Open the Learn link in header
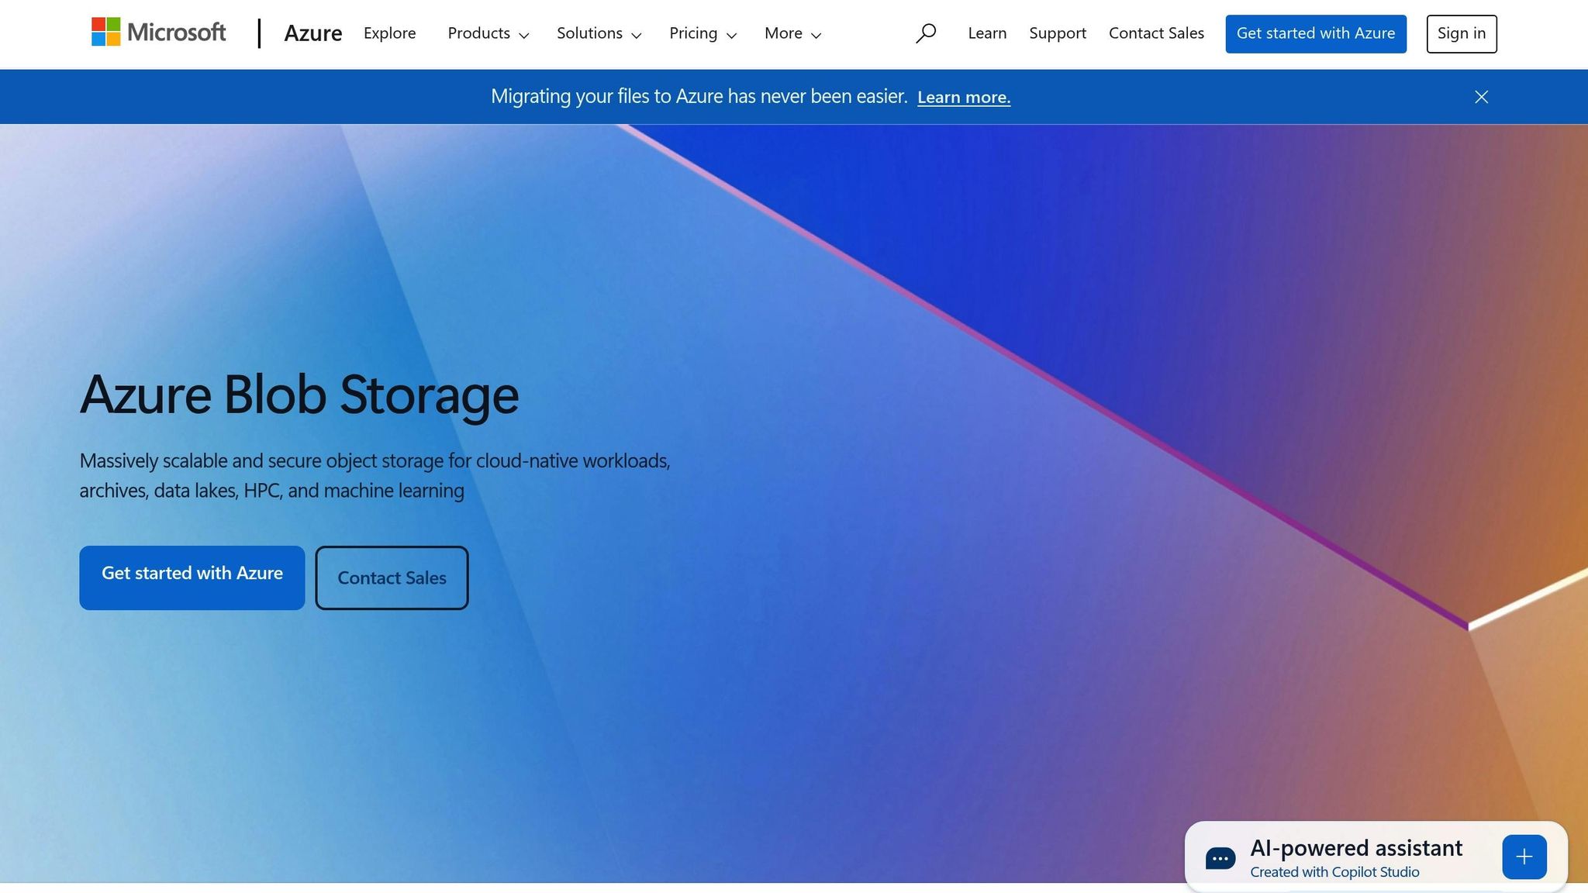Screen dimensions: 1588x893 point(987,33)
